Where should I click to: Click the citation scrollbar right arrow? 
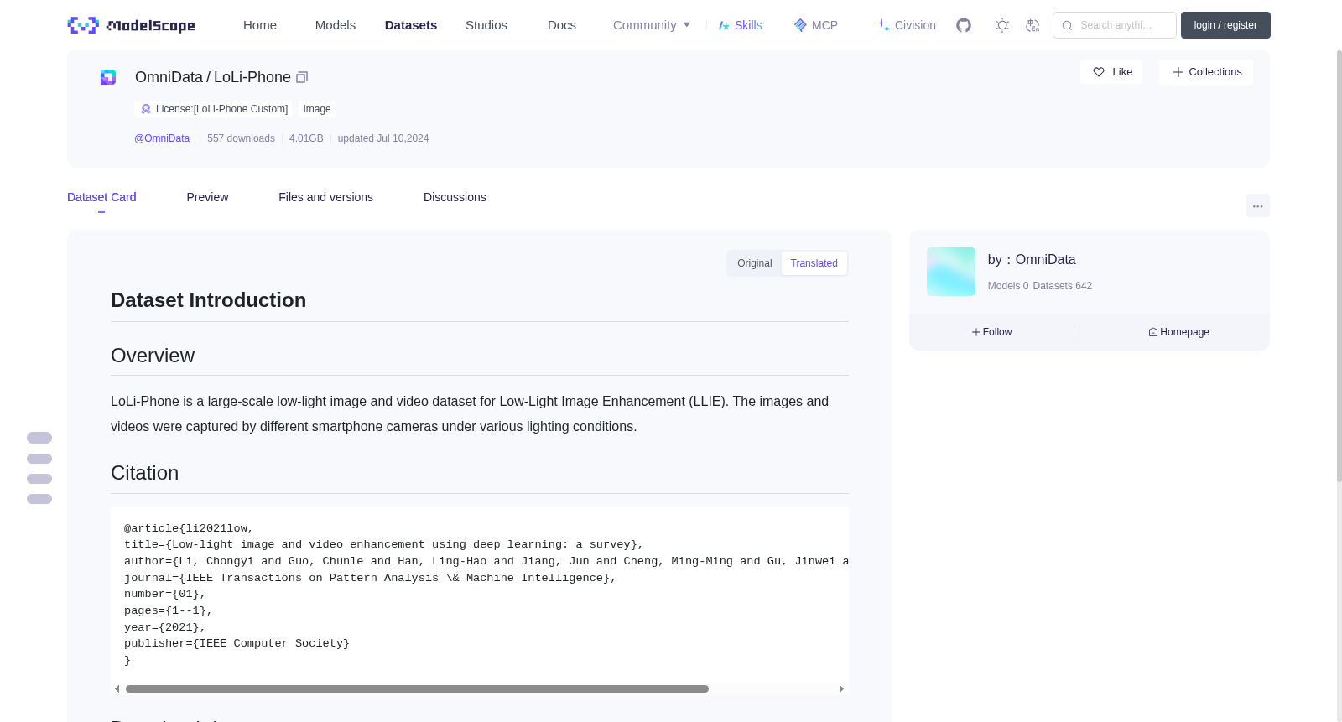[841, 689]
